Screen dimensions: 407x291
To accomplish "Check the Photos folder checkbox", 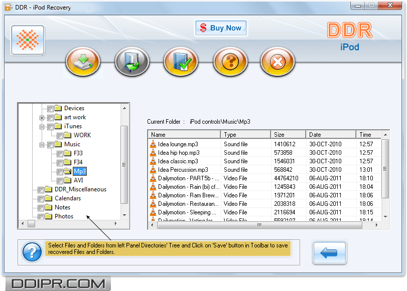I will [41, 217].
